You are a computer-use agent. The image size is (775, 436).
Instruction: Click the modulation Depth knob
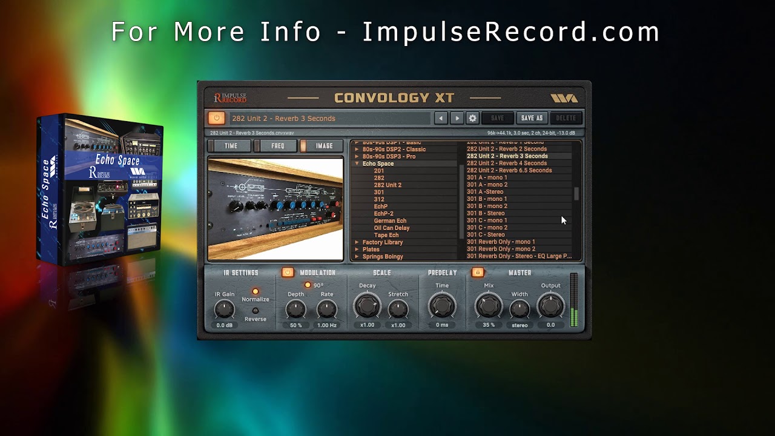(295, 310)
